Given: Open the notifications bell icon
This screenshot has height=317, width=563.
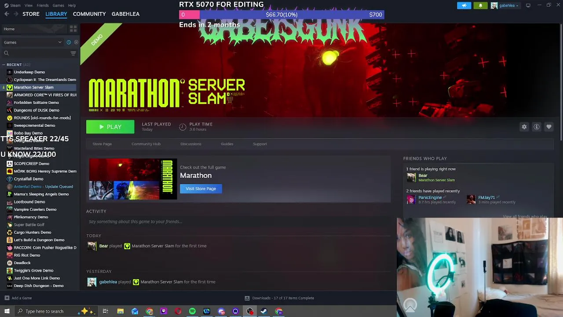Looking at the screenshot, I should point(480,5).
